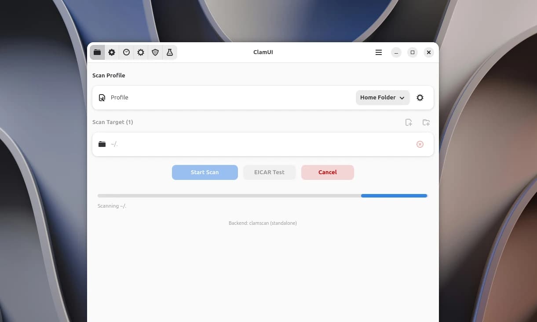View quarantine using the shield icon
Image resolution: width=537 pixels, height=322 pixels.
tap(155, 52)
